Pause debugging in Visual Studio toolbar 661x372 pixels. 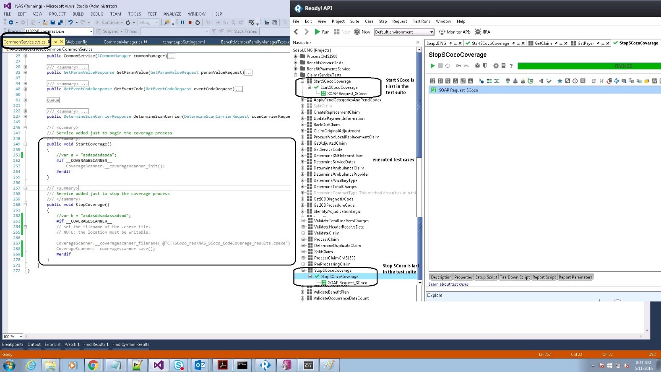(x=182, y=23)
